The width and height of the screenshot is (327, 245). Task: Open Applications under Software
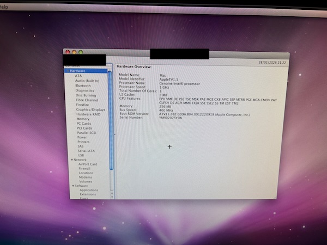89,190
